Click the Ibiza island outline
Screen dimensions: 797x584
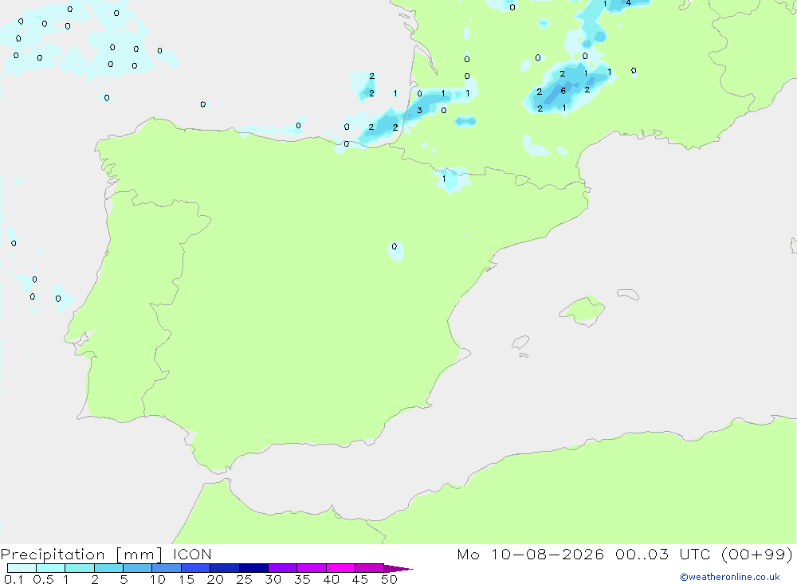pos(520,343)
